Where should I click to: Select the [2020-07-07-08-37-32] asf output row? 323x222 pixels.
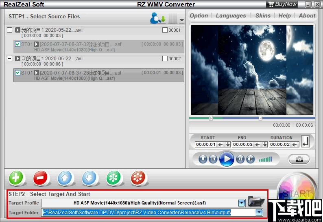point(99,46)
